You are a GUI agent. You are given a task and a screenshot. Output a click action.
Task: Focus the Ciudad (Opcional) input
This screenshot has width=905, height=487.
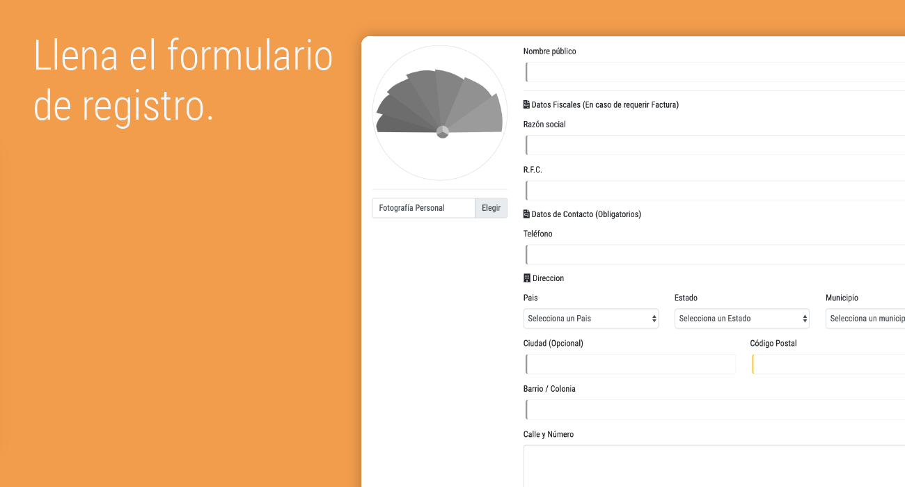click(630, 364)
